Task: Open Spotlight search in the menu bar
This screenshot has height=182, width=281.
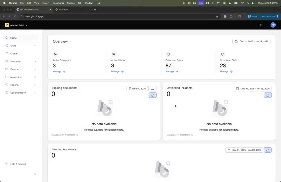Action: (248, 3)
